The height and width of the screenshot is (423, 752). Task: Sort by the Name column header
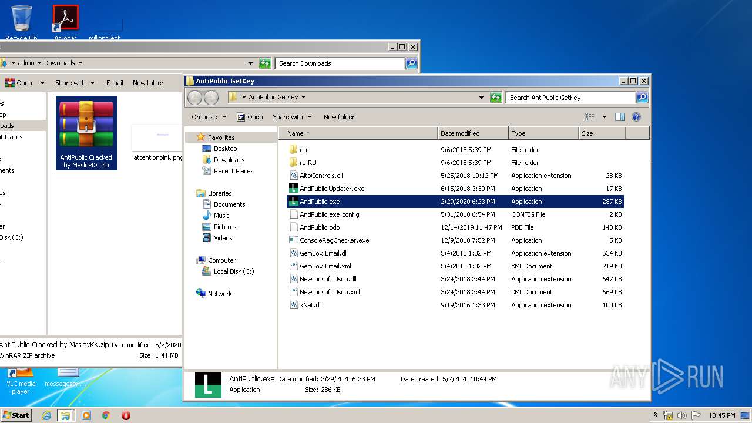pos(358,133)
